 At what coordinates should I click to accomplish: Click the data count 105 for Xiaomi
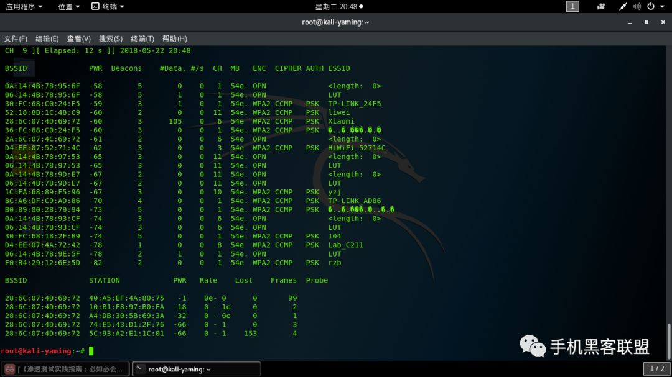[x=175, y=121]
